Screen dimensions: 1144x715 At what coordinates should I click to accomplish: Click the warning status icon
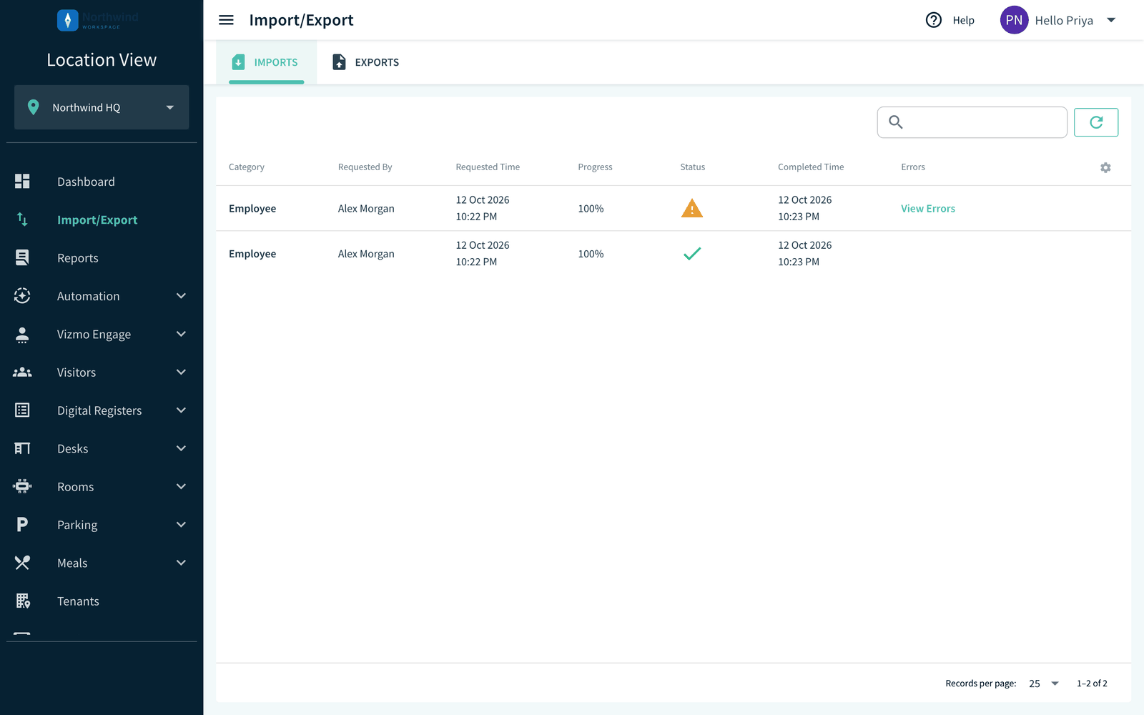click(692, 208)
